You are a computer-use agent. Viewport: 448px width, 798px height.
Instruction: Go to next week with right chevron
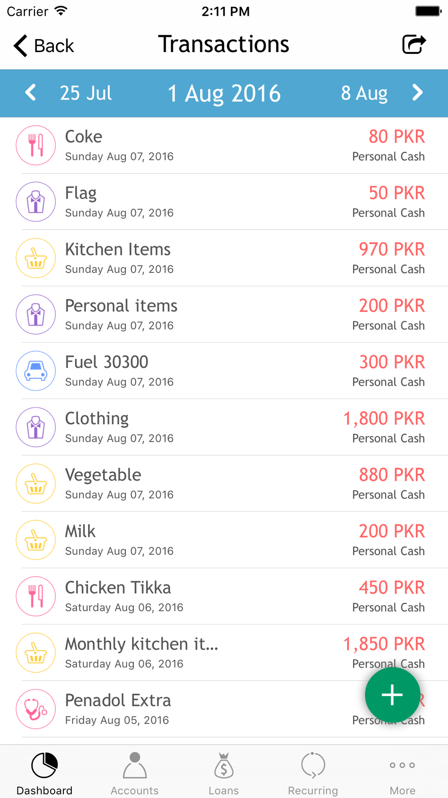(417, 93)
